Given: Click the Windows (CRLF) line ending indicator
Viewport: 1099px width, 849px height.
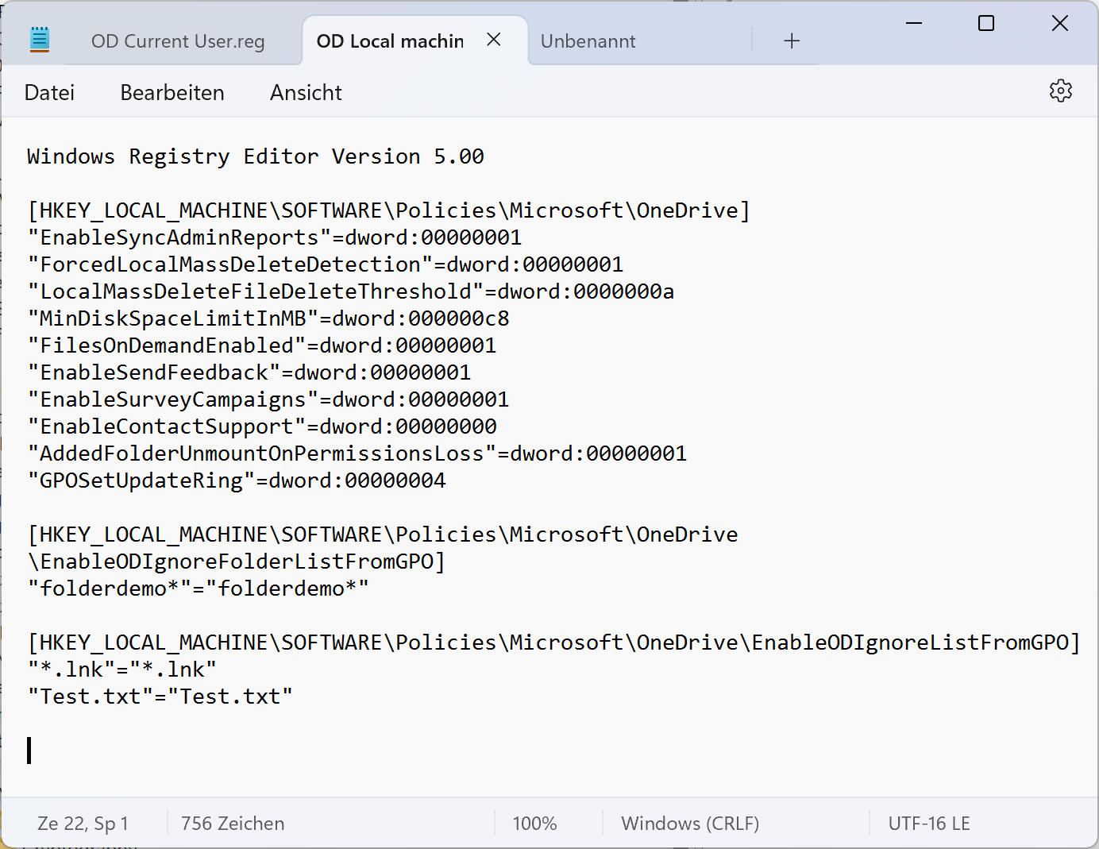Looking at the screenshot, I should 690,824.
